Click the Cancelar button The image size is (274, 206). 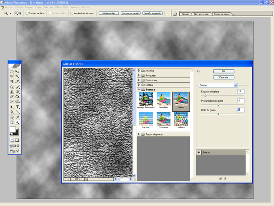click(224, 77)
